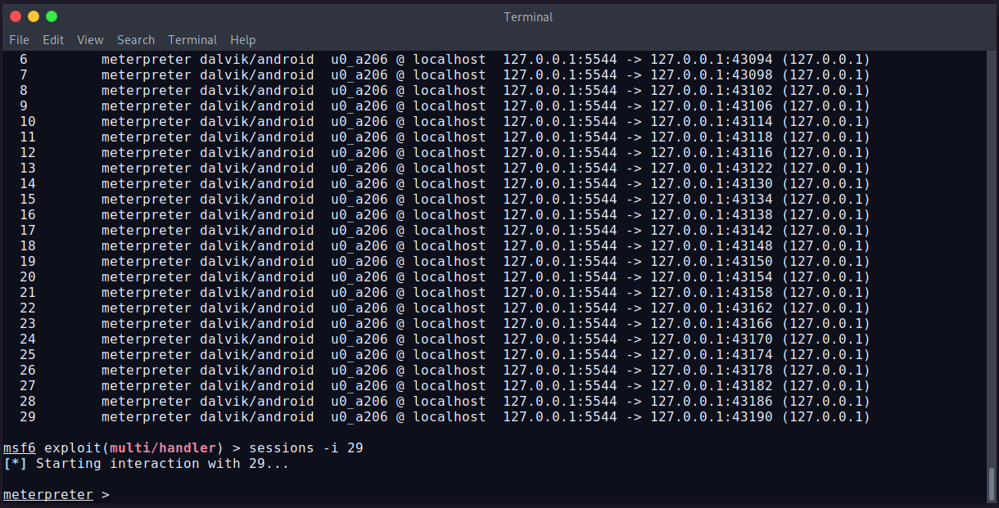Select port text 127.0.0.1:43174 in session 25
Image resolution: width=999 pixels, height=508 pixels.
[712, 354]
